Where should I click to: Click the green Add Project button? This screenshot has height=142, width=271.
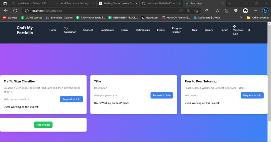pos(43,125)
